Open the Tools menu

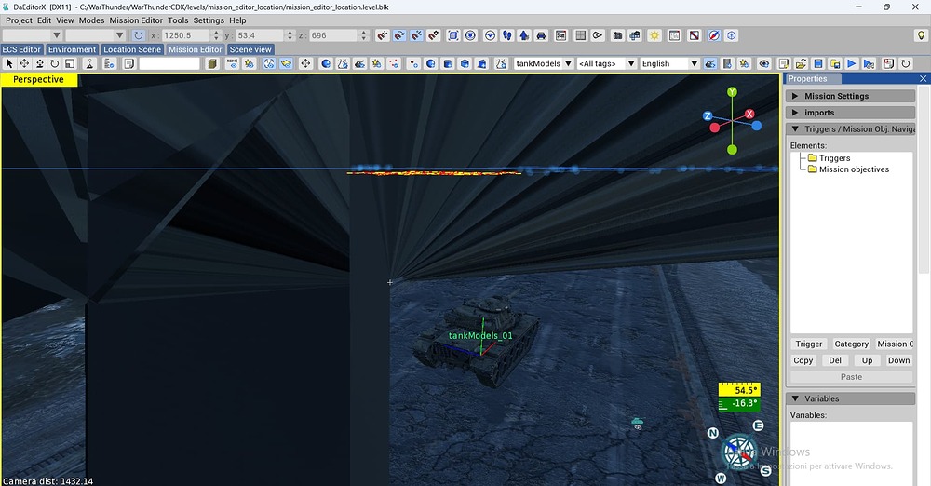178,20
